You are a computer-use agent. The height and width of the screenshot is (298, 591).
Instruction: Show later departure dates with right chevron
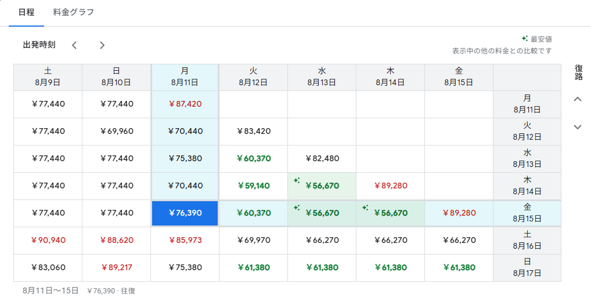click(102, 45)
